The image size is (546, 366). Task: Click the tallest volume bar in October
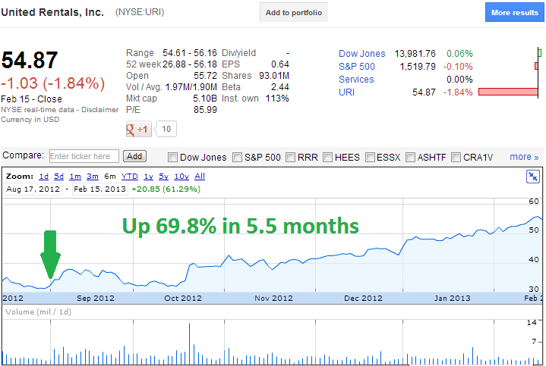[189, 343]
